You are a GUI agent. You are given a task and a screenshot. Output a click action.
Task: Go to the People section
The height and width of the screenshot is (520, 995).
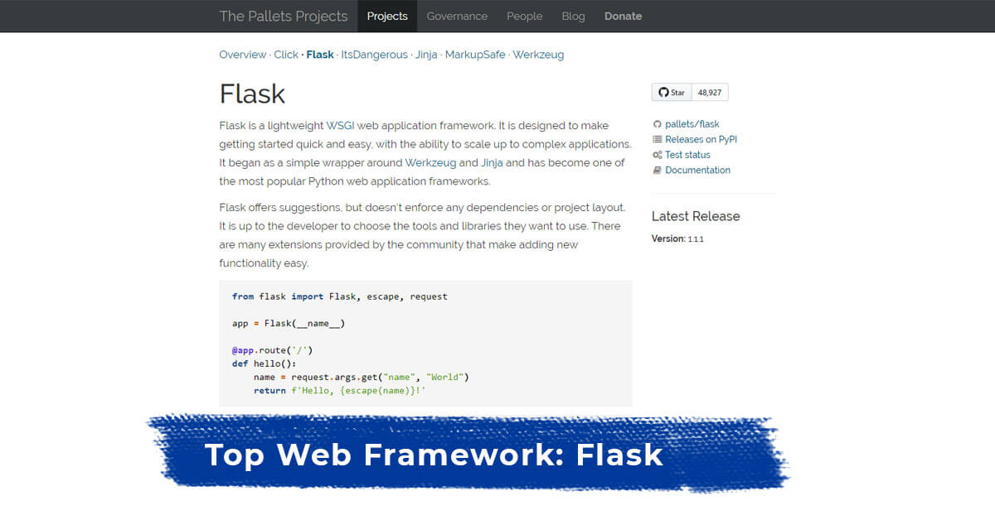(524, 16)
